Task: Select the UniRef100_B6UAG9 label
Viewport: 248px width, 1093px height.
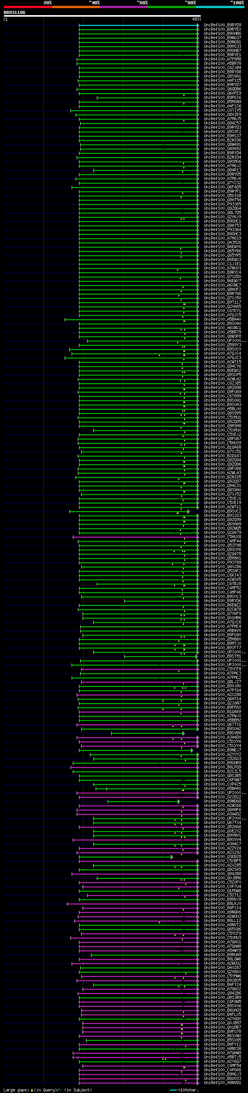Action: tap(222, 1010)
